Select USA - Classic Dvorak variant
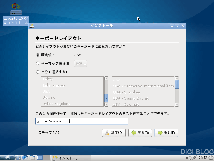The width and height of the screenshot is (214, 161). point(143,98)
